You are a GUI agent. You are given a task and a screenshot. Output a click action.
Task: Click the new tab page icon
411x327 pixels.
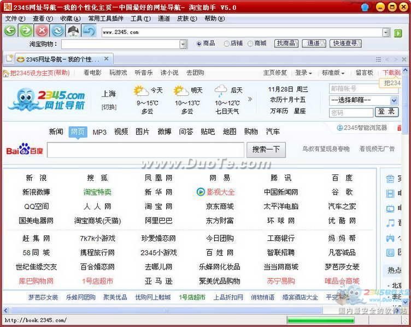click(9, 59)
